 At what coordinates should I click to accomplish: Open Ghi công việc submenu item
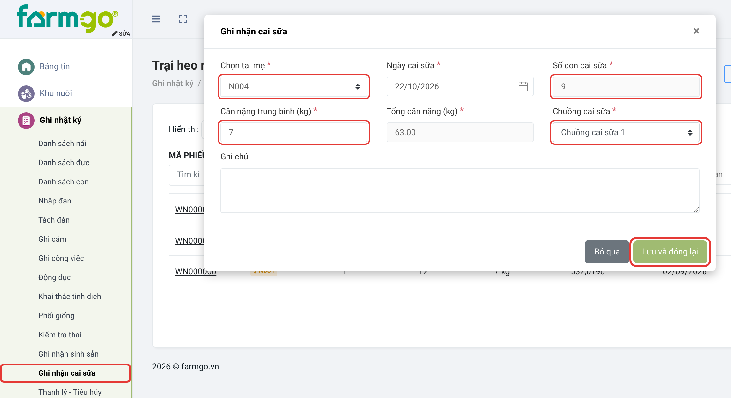pos(61,258)
